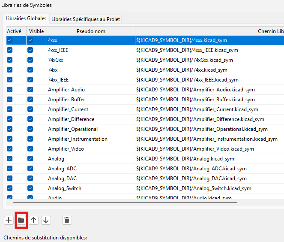This screenshot has height=242, width=284.
Task: Click the Analog_Switch.kicad_sym path cell
Action: (209, 188)
